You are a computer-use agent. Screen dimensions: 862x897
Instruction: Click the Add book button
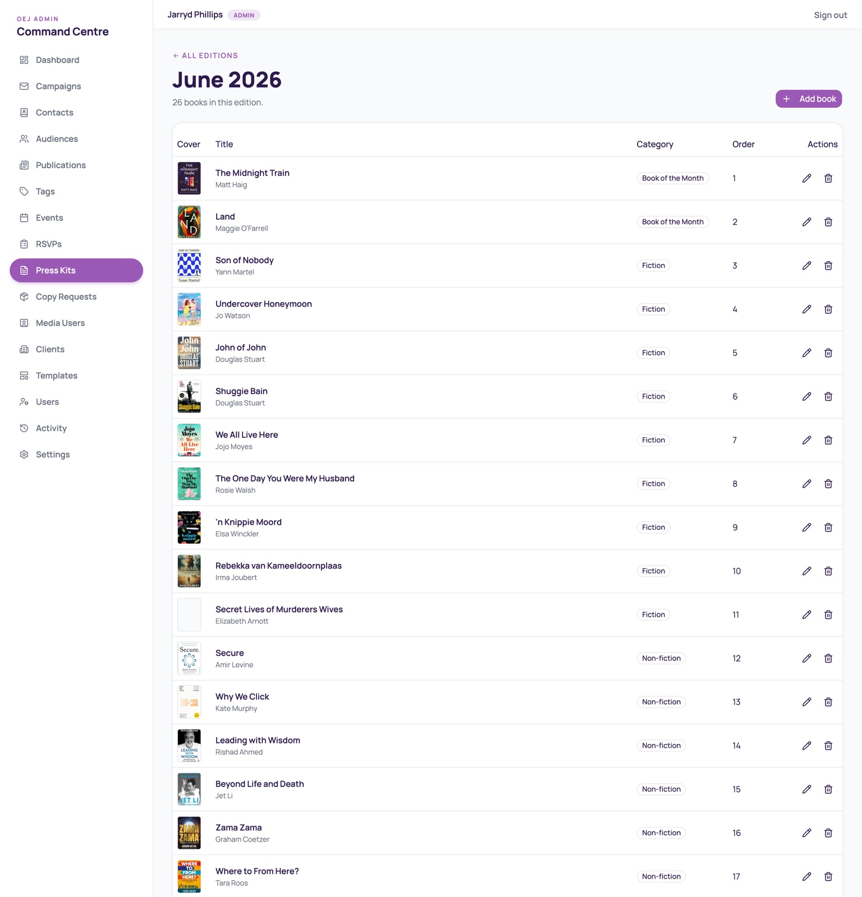point(809,99)
